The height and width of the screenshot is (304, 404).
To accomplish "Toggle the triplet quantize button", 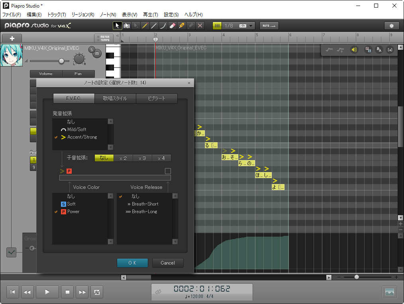I will coord(243,26).
